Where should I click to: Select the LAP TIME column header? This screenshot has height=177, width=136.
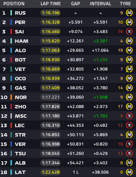[x=51, y=4]
